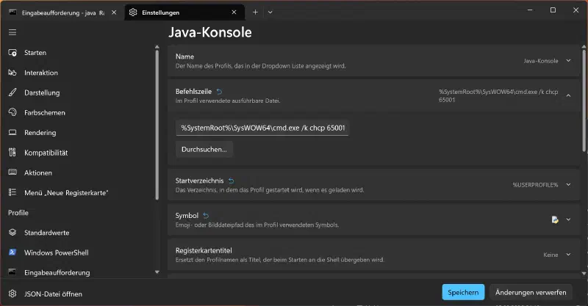The width and height of the screenshot is (588, 306).
Task: Click the Farbschemen palette icon
Action: [x=12, y=112]
